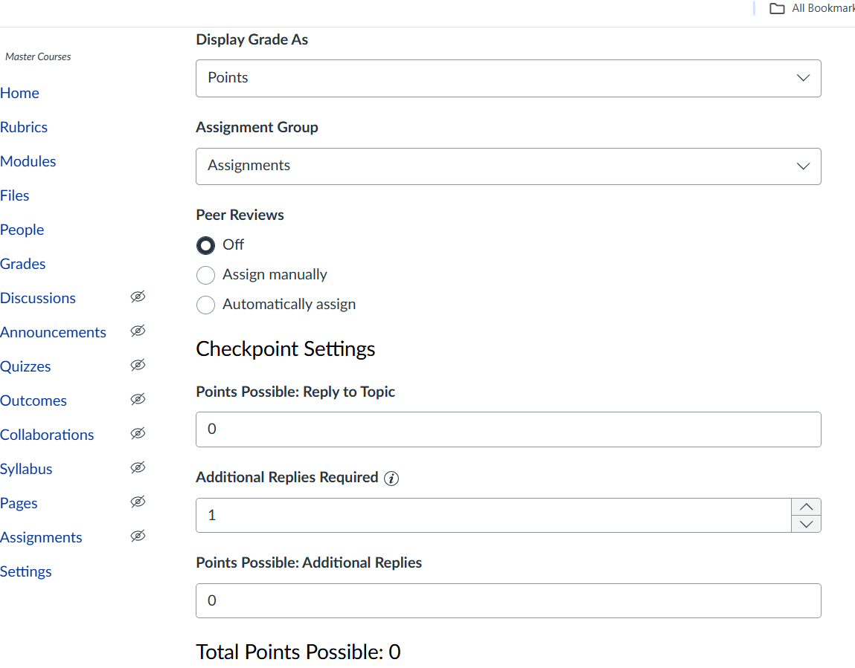Navigate to People

tap(22, 230)
